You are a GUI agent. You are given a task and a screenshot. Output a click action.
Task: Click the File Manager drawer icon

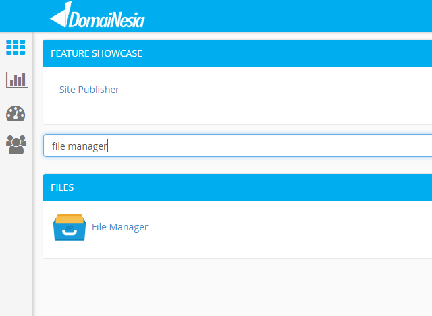click(x=70, y=227)
